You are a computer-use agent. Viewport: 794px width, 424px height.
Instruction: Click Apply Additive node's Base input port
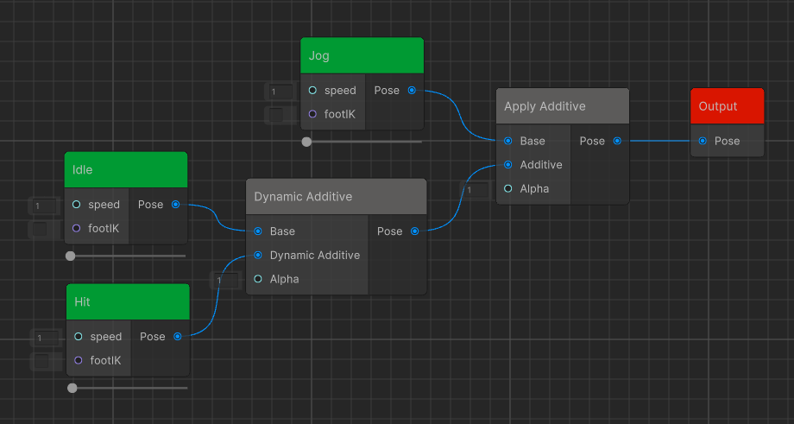click(508, 141)
